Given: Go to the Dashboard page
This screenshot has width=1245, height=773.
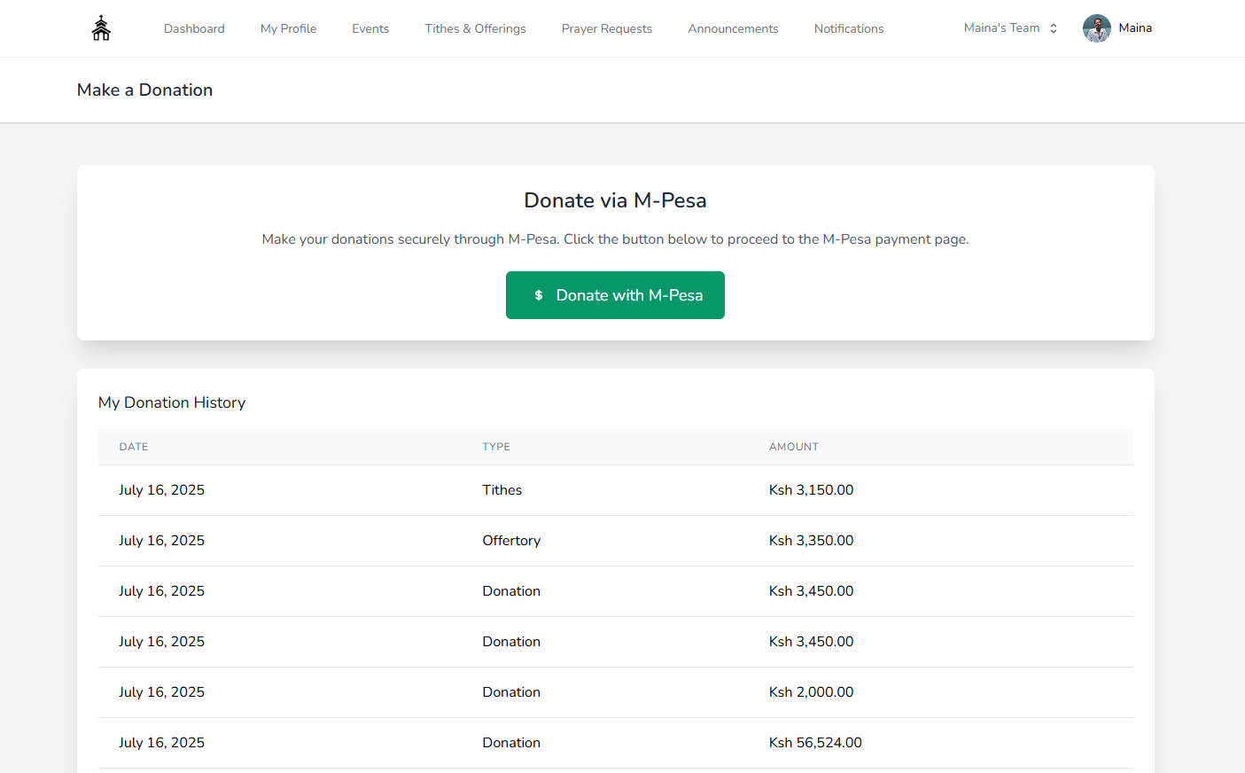Looking at the screenshot, I should (x=194, y=28).
